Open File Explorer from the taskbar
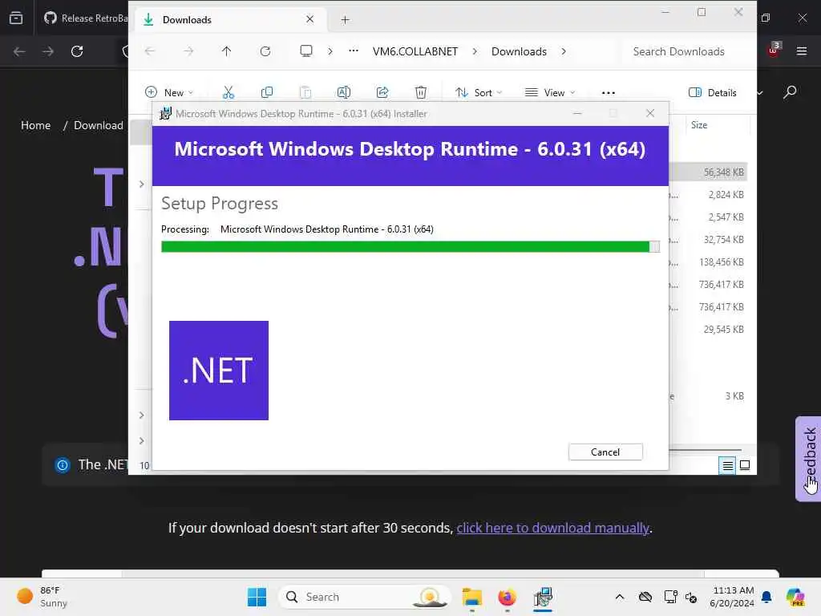Viewport: 821px width, 616px height. (471, 597)
